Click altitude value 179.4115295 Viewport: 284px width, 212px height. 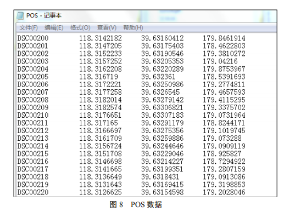coord(224,100)
